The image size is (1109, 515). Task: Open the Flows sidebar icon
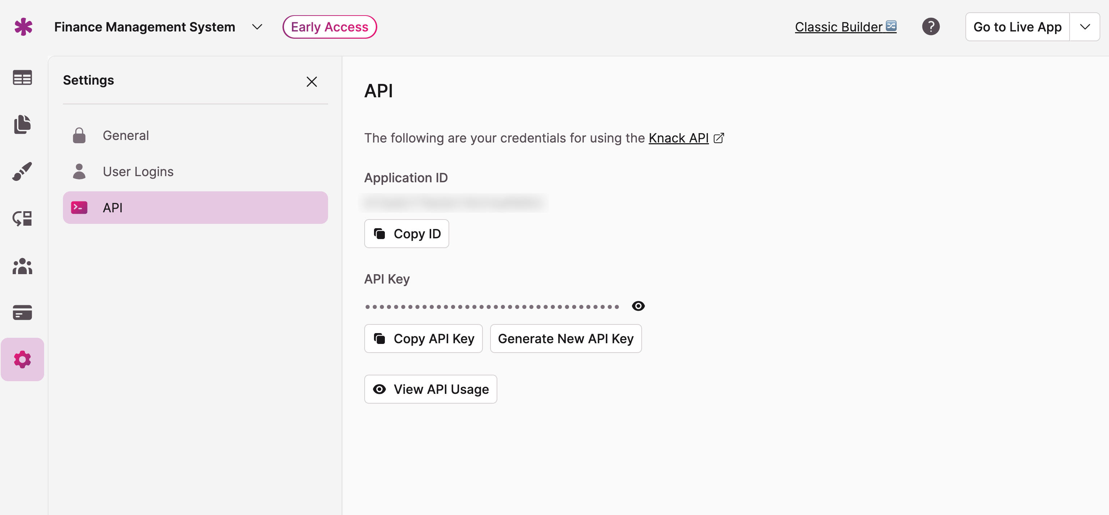[x=22, y=218]
